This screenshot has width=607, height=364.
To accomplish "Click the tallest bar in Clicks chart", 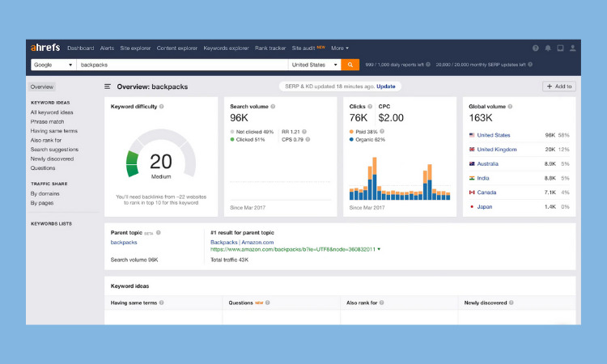I will [375, 178].
